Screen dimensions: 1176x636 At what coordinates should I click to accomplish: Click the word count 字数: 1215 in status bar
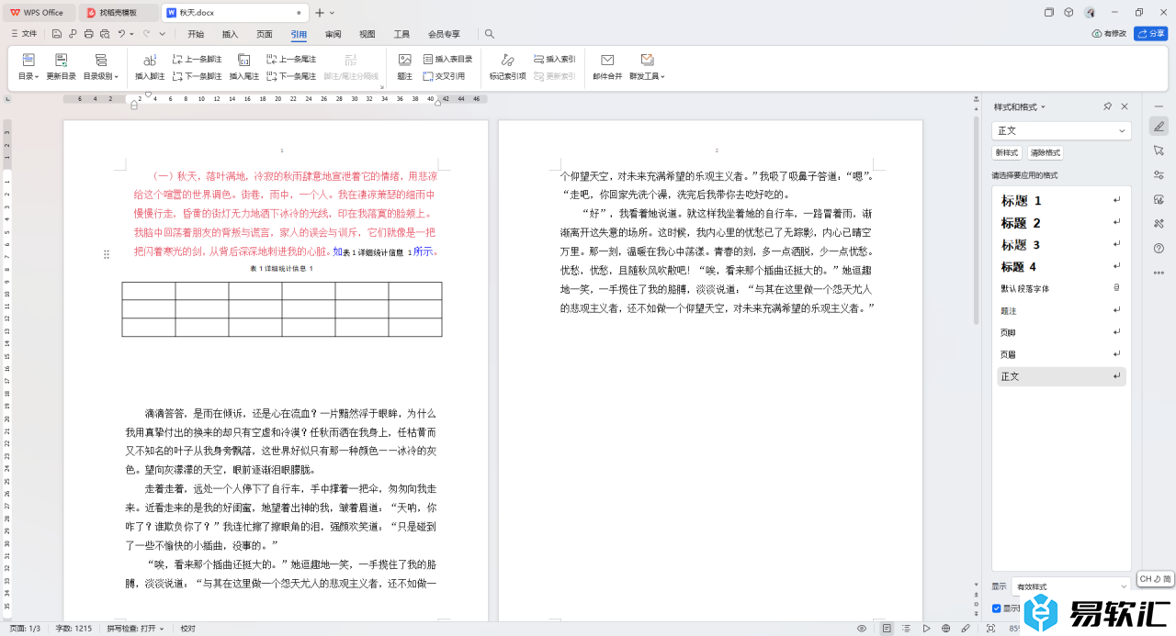73,629
